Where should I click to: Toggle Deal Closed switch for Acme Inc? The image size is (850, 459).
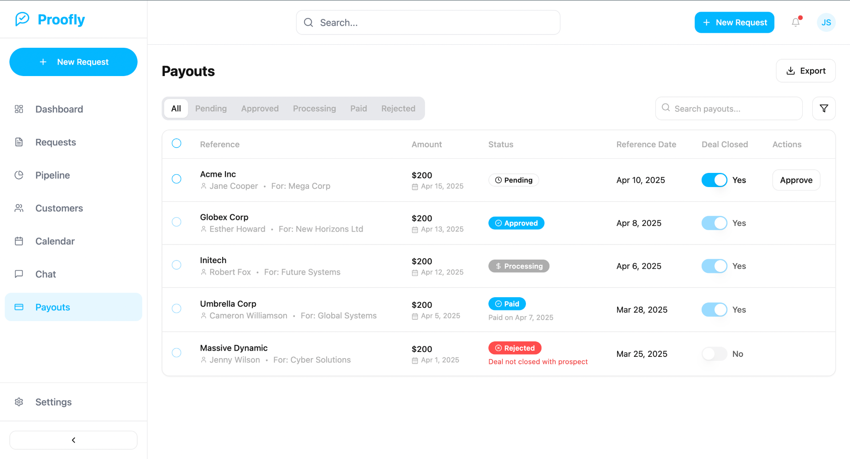tap(714, 180)
